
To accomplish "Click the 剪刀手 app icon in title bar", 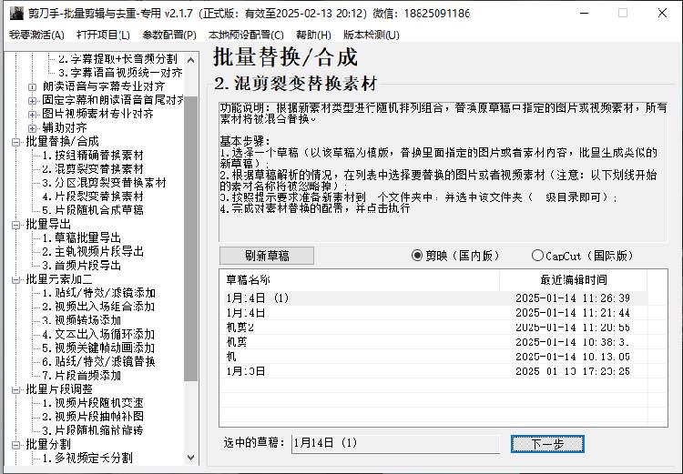I will tap(13, 13).
